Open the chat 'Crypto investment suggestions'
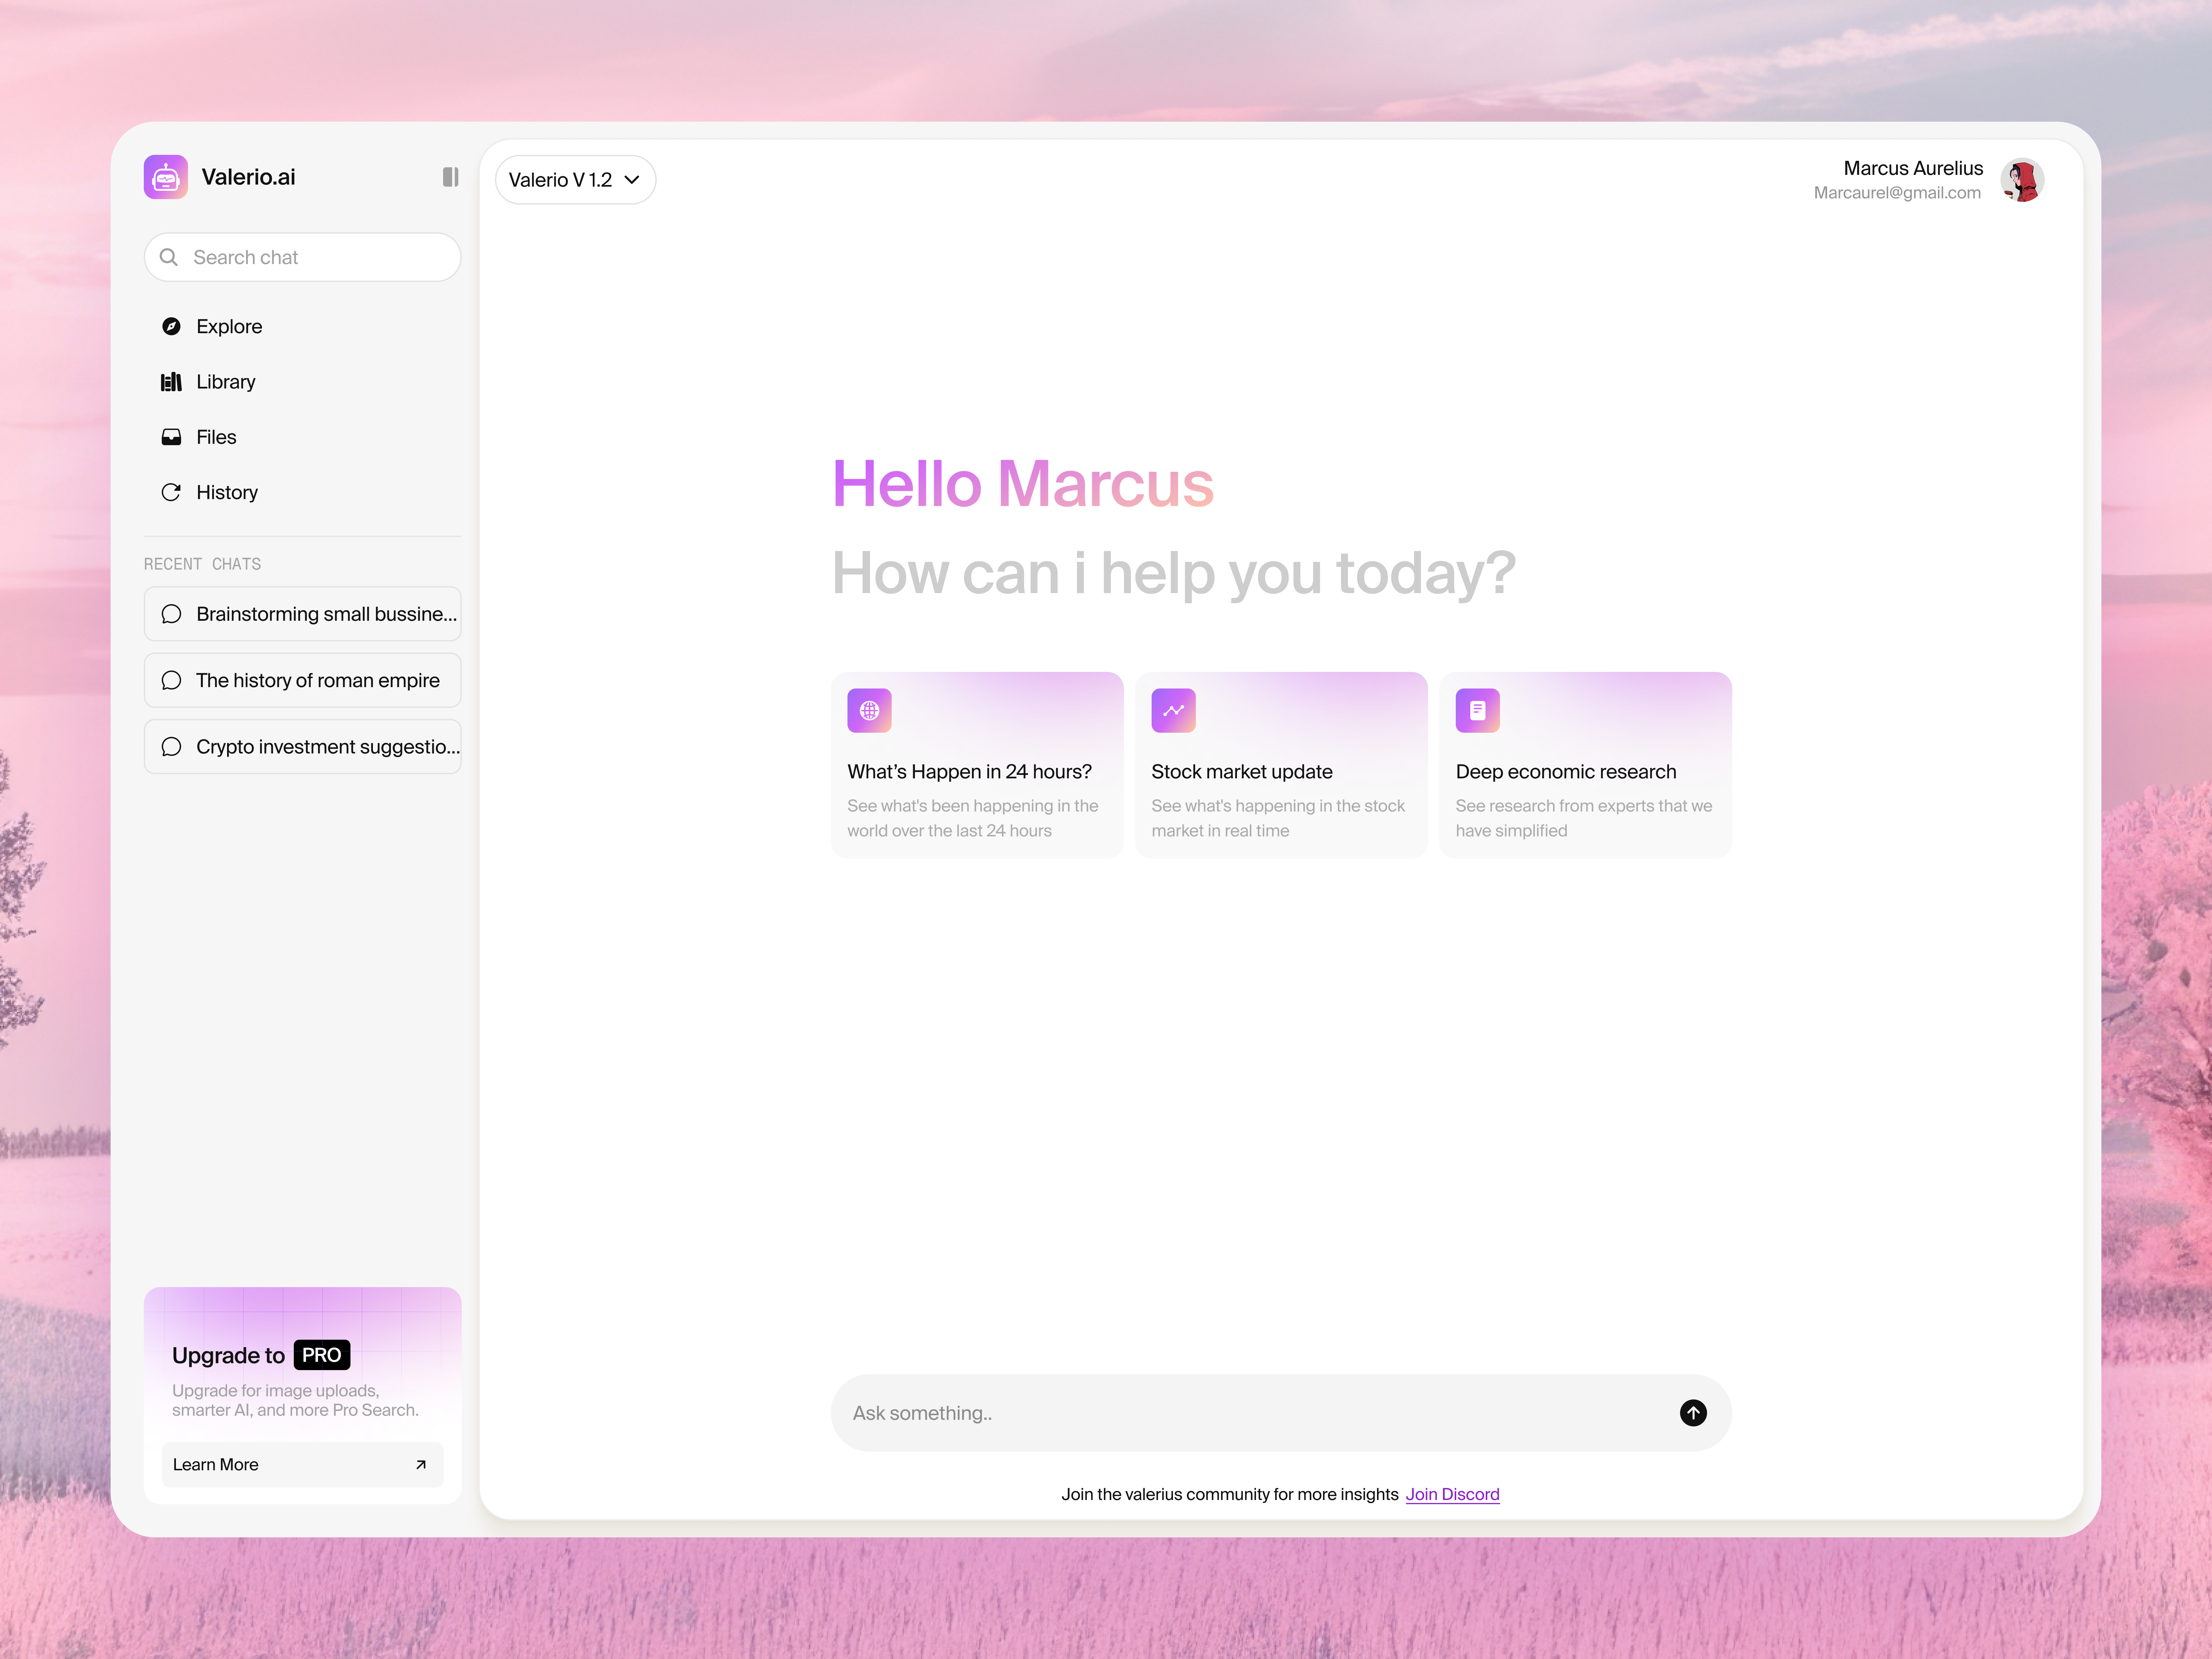 (302, 746)
